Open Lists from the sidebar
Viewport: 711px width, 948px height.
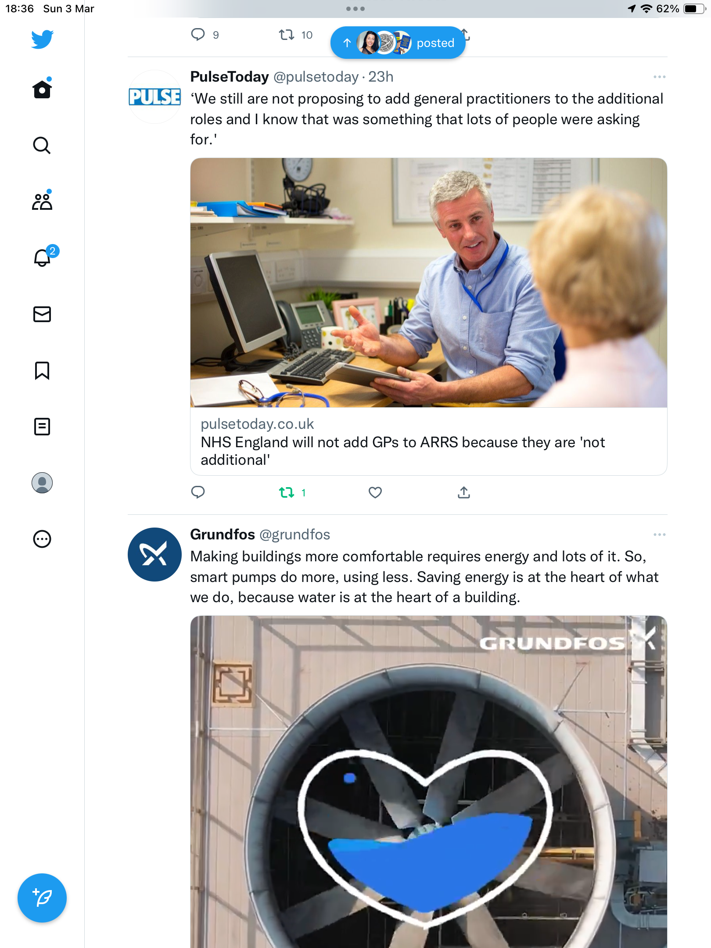coord(42,427)
